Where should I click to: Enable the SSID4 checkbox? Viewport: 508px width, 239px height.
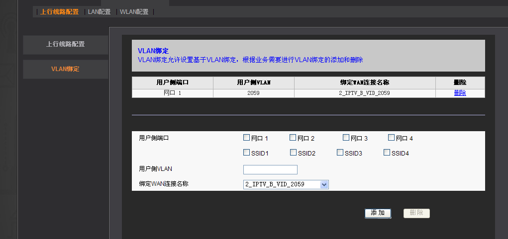(387, 153)
